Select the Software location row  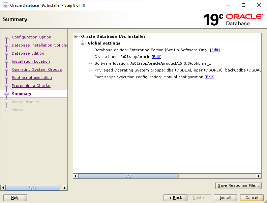[x=153, y=63]
